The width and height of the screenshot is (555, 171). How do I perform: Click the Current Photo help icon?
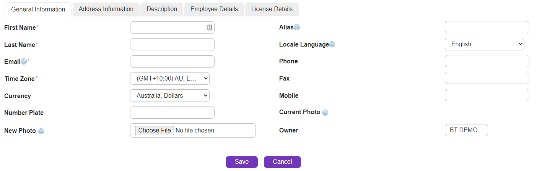(325, 113)
